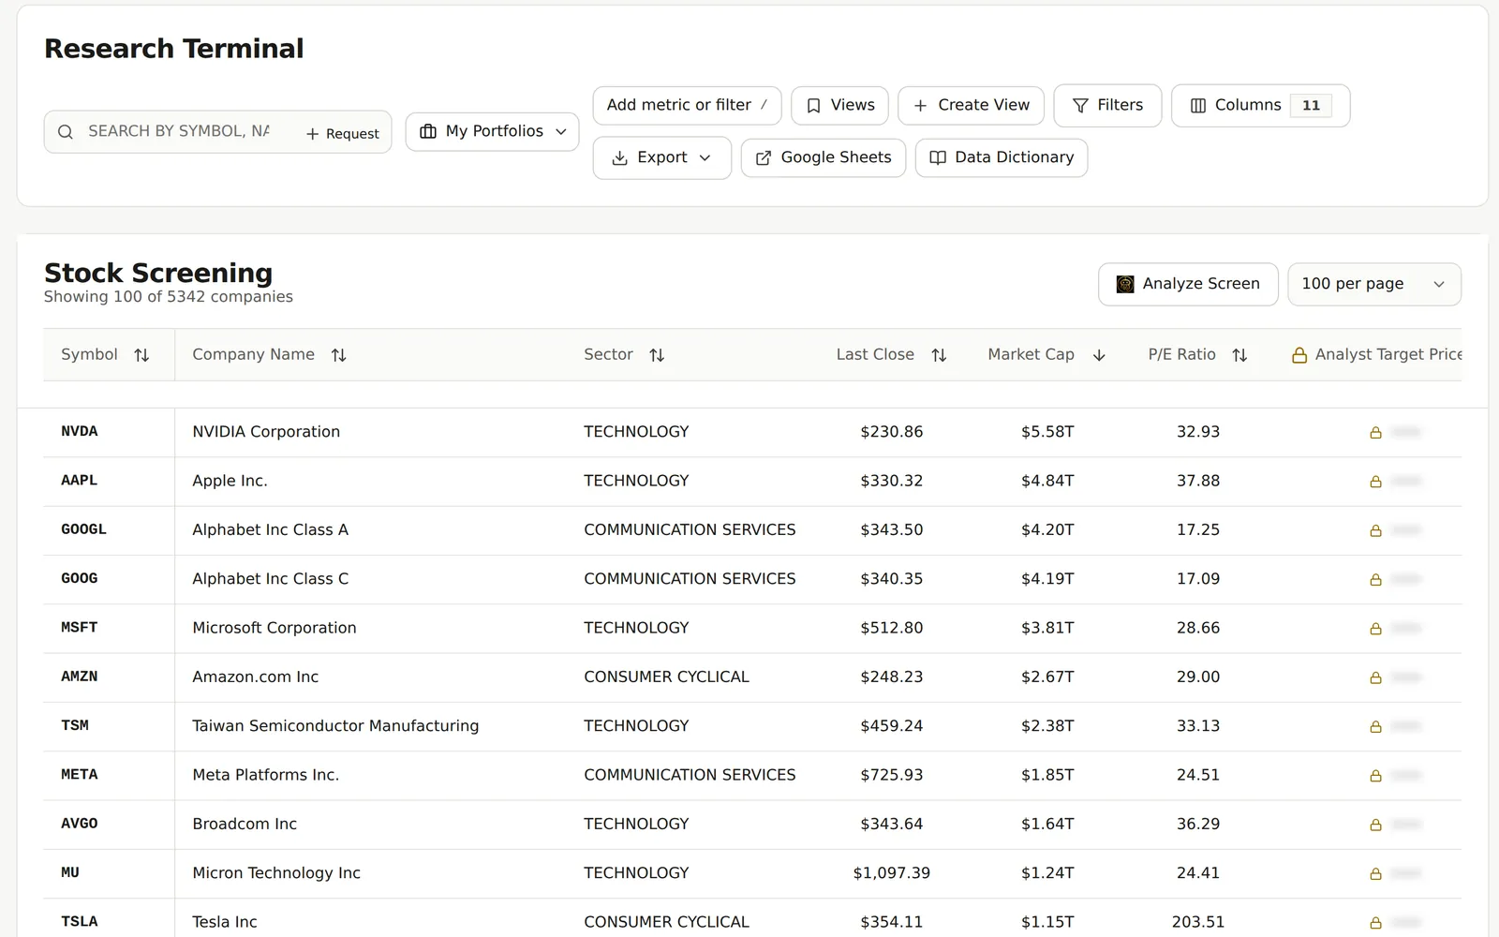Image resolution: width=1499 pixels, height=937 pixels.
Task: Change the 100 per page selector
Action: point(1374,284)
